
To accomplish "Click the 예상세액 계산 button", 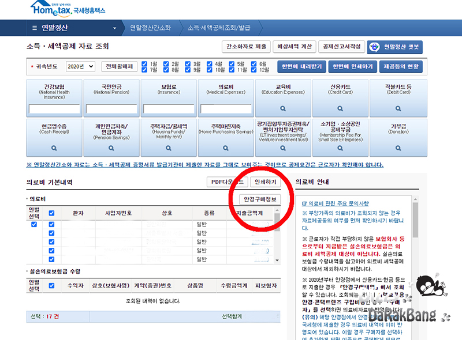I will (x=295, y=47).
